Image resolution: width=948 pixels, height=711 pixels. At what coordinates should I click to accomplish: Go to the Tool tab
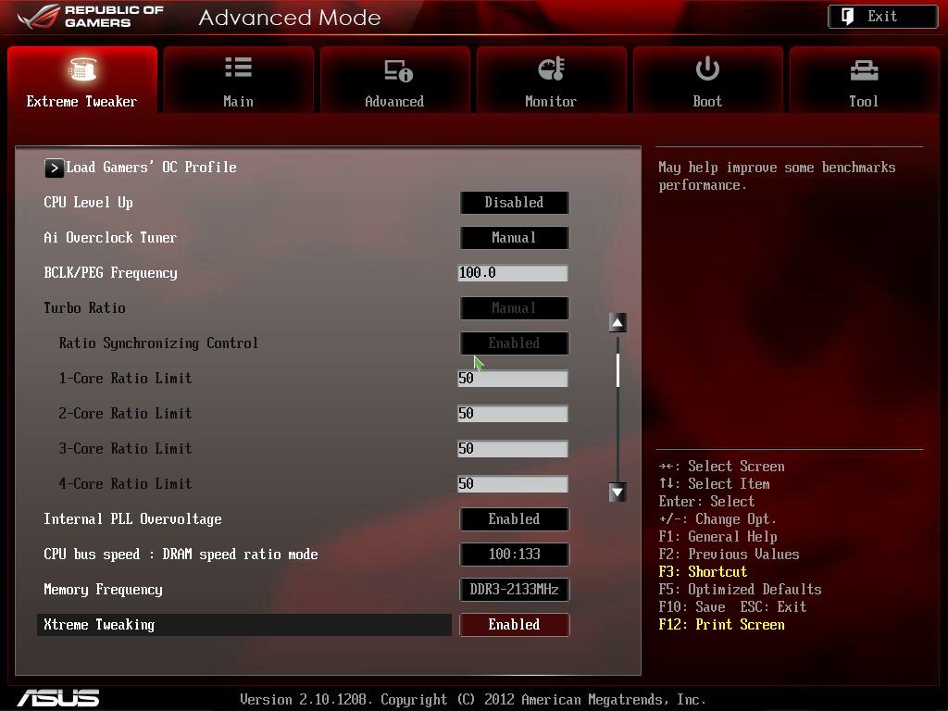tap(864, 80)
